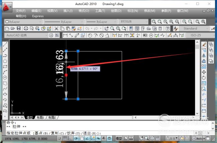Click the Mirror modify tool

tap(204, 55)
